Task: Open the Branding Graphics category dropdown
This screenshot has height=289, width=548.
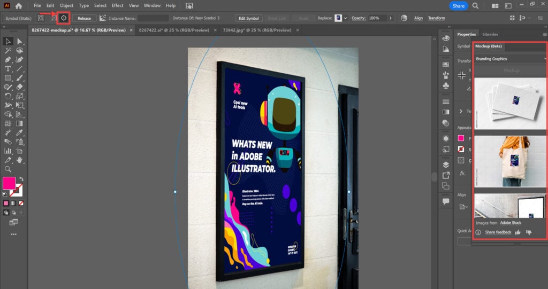Action: [x=510, y=59]
